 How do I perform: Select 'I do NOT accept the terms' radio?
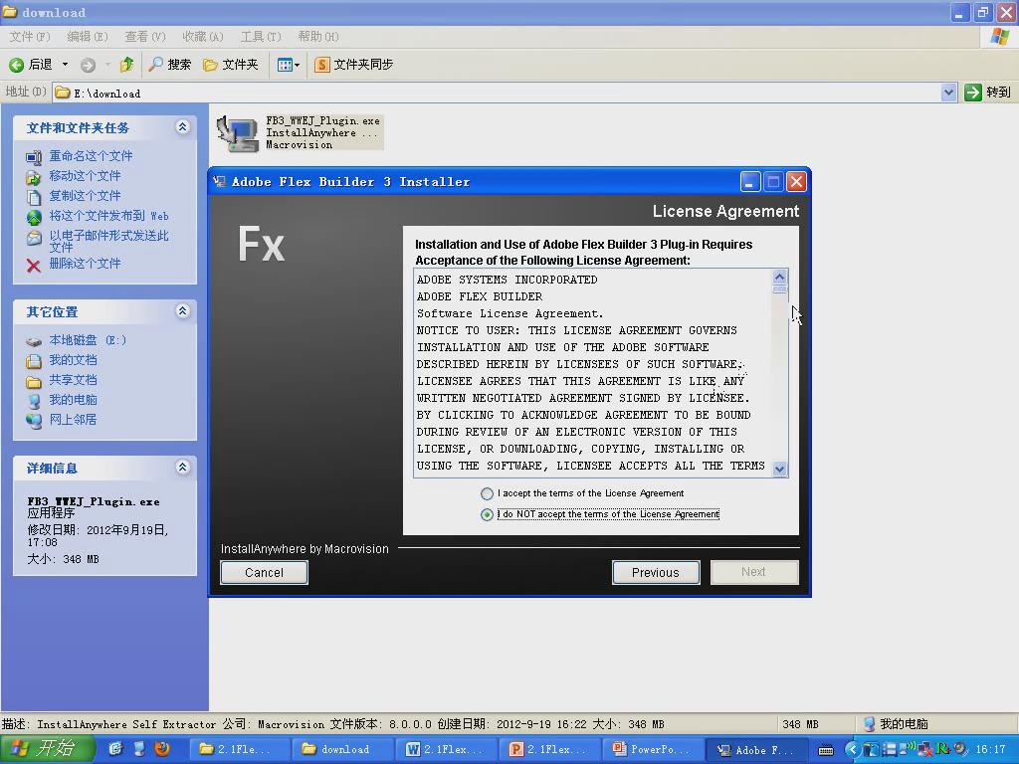487,514
